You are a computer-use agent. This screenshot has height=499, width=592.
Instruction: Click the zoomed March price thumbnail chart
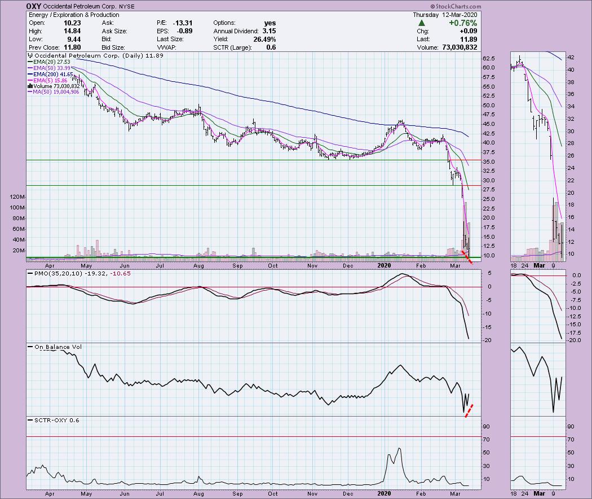538,156
